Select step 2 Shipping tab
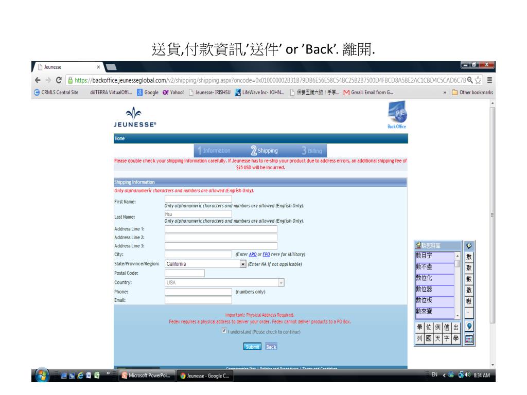527x395 pixels. click(264, 151)
